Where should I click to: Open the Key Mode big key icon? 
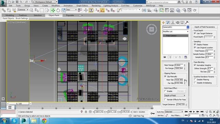(x=153, y=113)
